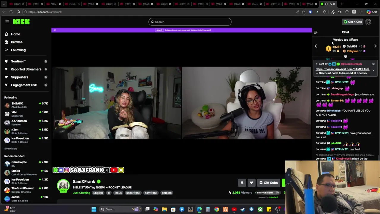Viewport: 380px width, 214px height.
Task: Open the hosannarevival.com/SAMFRANK link
Action: 342,69
